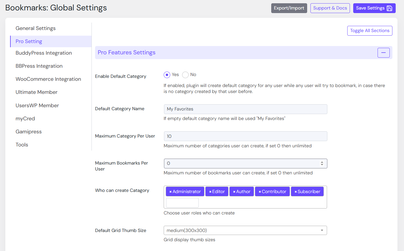The height and width of the screenshot is (251, 404).
Task: Click the Who can create Catagory label
Action: [122, 190]
